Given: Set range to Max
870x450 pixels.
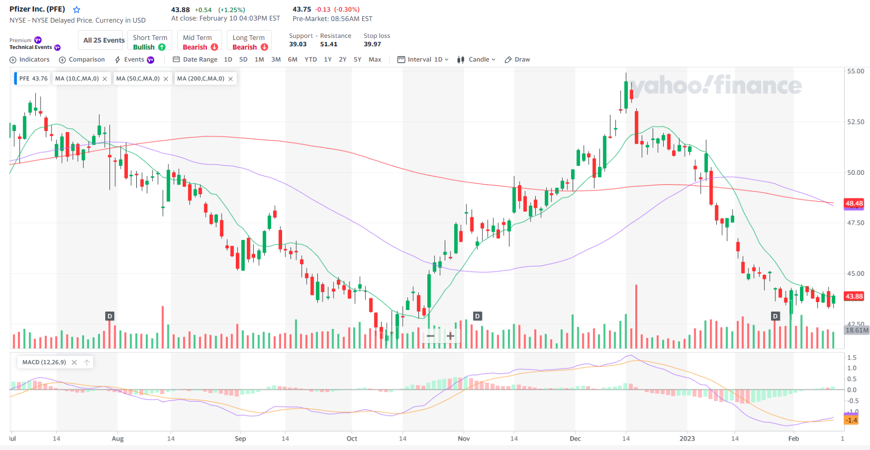Looking at the screenshot, I should tap(375, 59).
